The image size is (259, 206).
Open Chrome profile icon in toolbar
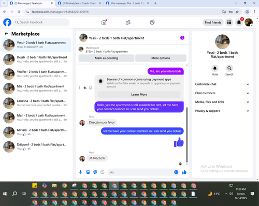[247, 12]
